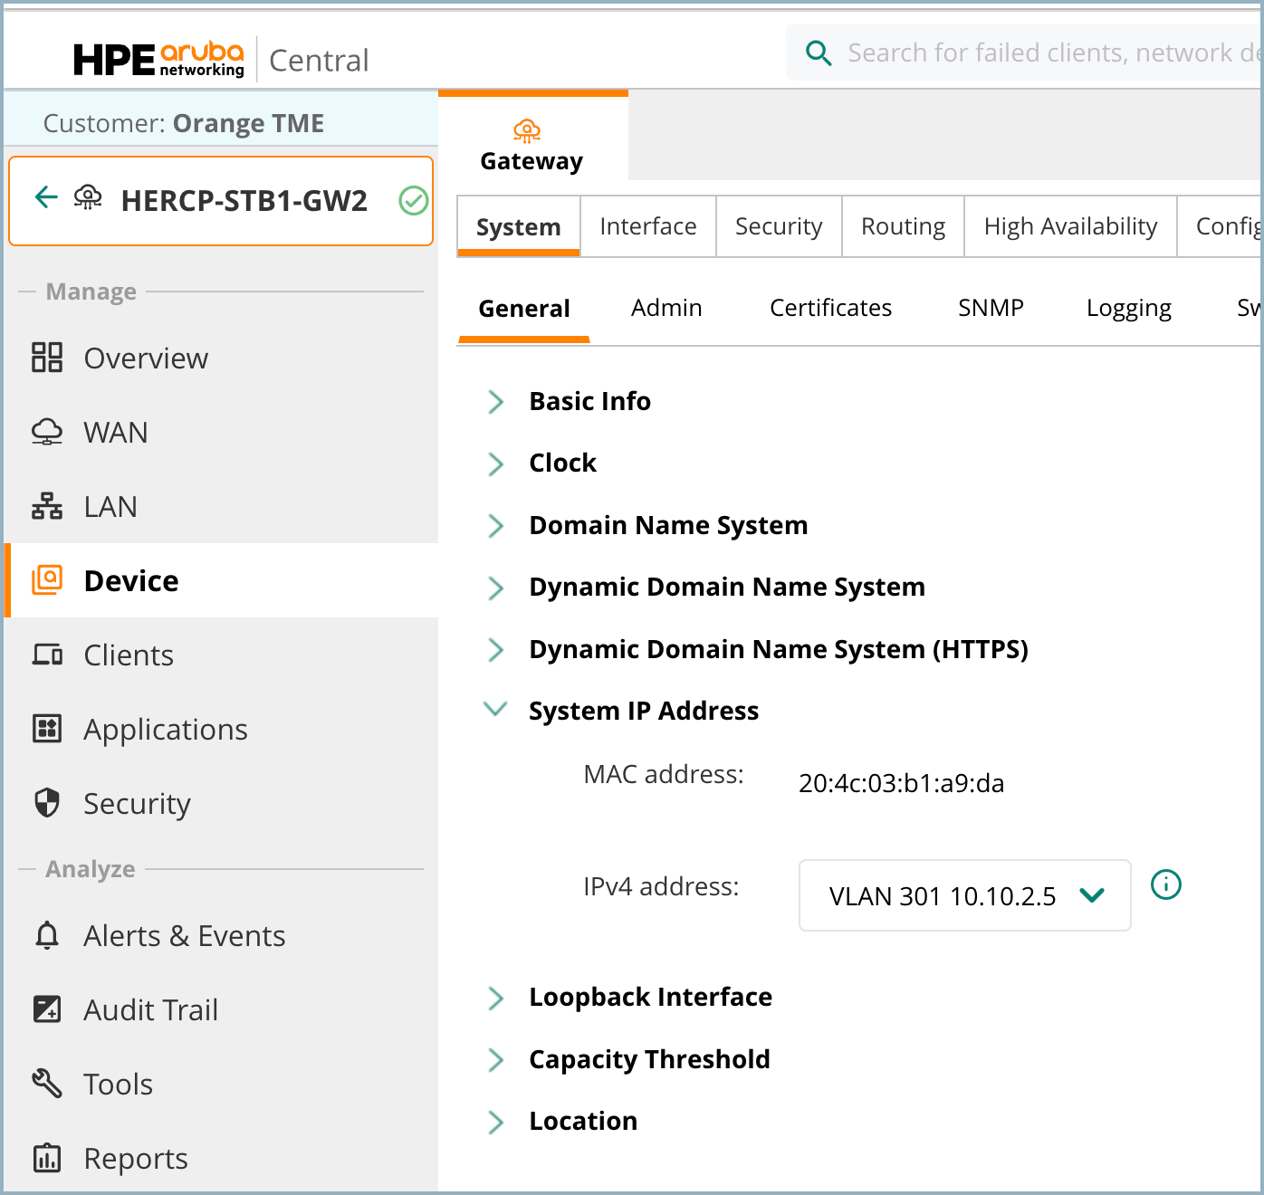Open Overview in the sidebar

(x=221, y=358)
